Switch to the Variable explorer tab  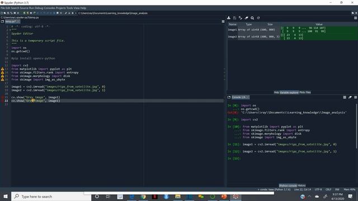(x=289, y=92)
